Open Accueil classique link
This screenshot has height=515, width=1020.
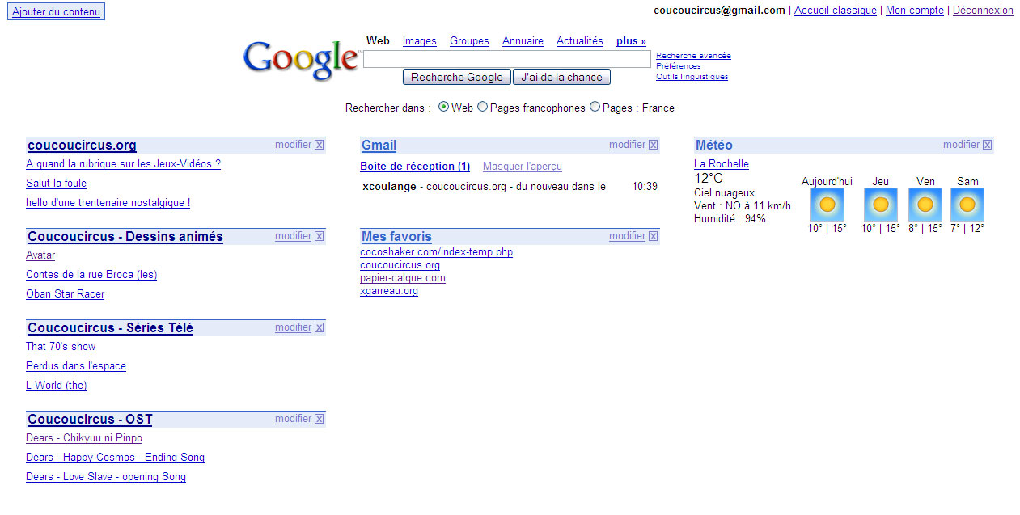(x=836, y=11)
